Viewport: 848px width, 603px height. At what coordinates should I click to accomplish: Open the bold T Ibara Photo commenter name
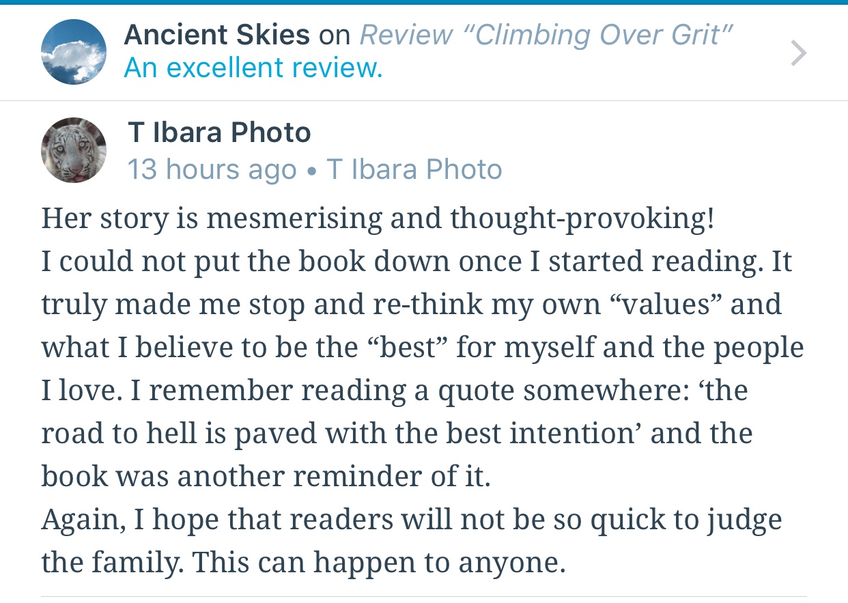(219, 132)
